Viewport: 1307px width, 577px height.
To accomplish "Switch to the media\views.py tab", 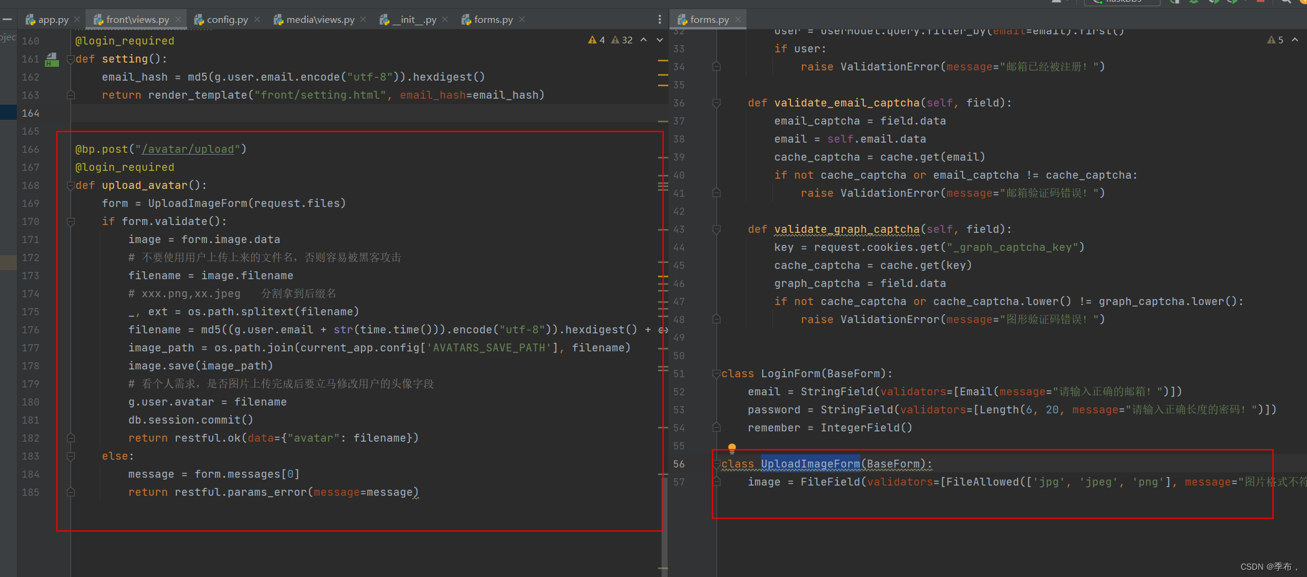I will [314, 20].
